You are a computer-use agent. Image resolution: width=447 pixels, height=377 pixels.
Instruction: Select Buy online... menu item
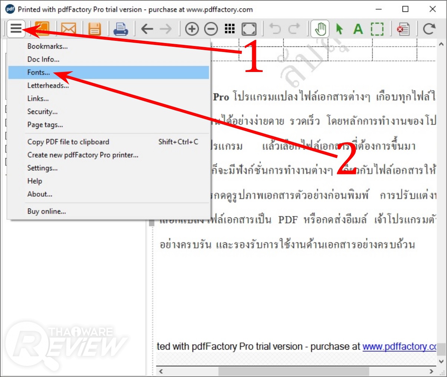pyautogui.click(x=109, y=211)
